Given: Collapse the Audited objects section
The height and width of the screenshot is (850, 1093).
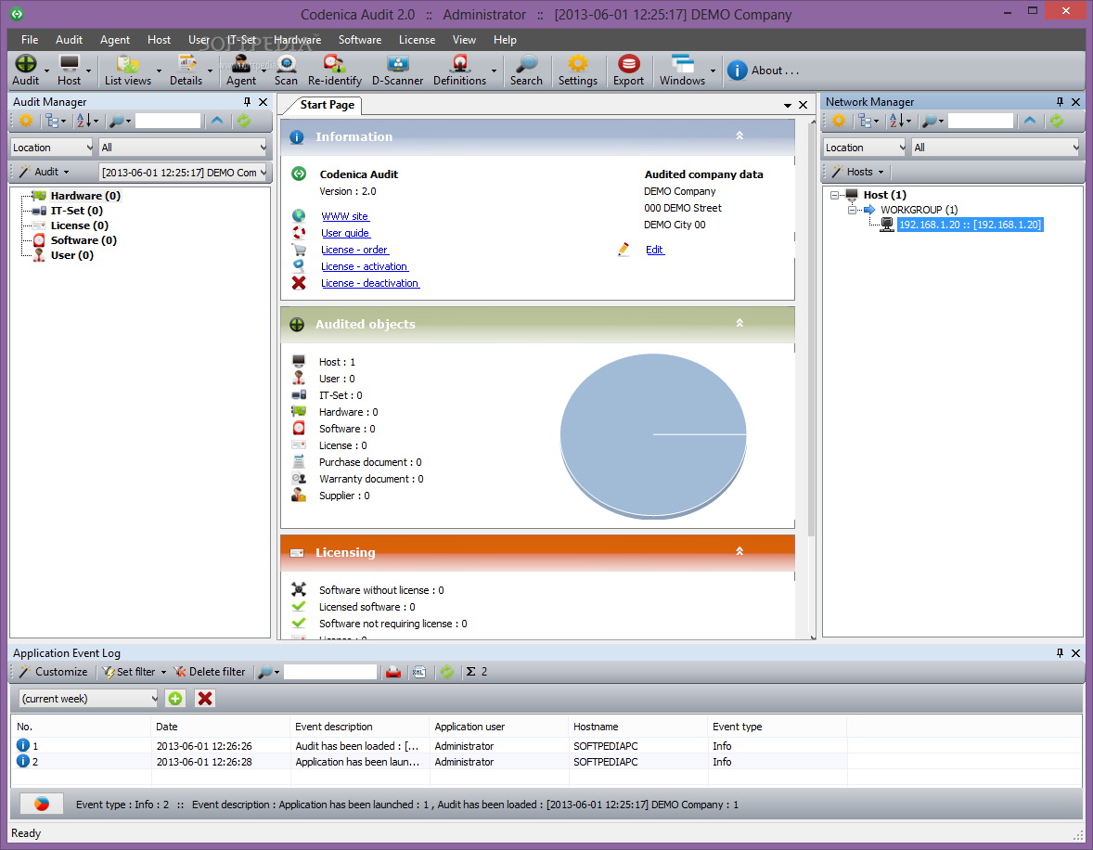Looking at the screenshot, I should pyautogui.click(x=739, y=323).
